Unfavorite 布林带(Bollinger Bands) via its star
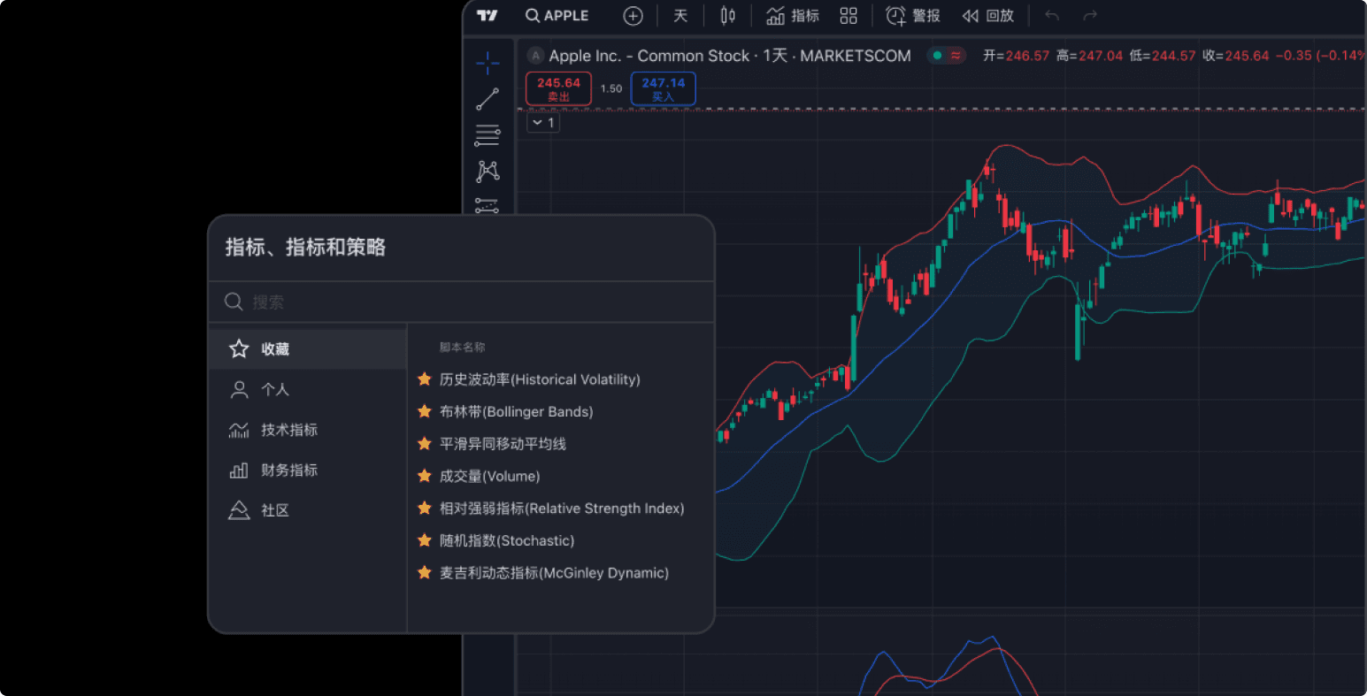1367x696 pixels. [423, 411]
